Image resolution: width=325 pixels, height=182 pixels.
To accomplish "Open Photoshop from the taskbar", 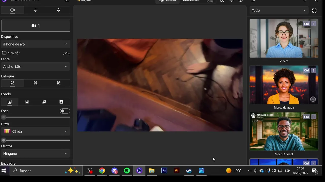I will (x=164, y=171).
